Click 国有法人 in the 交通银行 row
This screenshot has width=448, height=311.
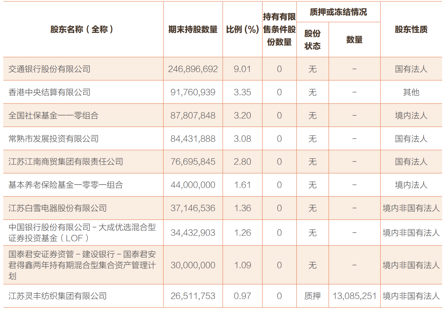click(411, 69)
